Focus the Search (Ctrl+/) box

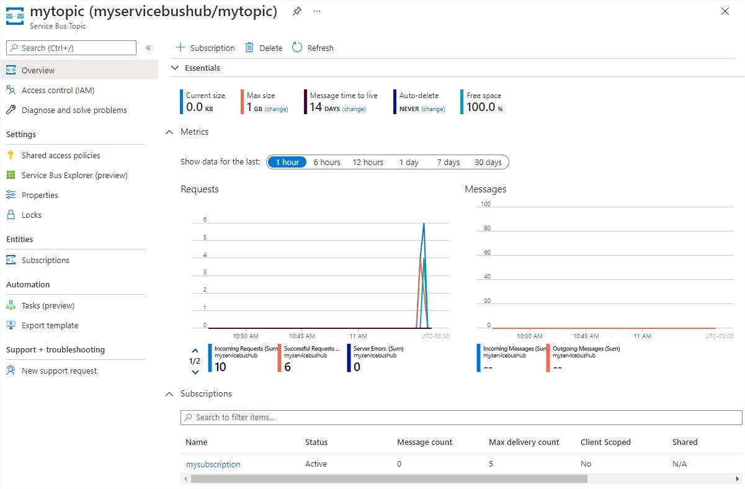71,48
